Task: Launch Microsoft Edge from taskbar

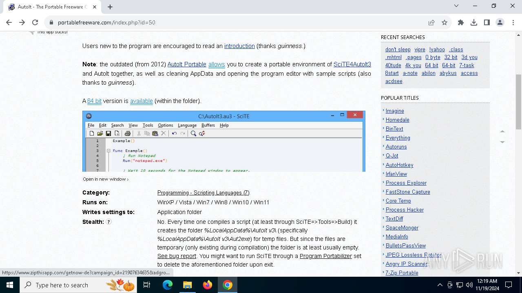Action: tap(168, 285)
